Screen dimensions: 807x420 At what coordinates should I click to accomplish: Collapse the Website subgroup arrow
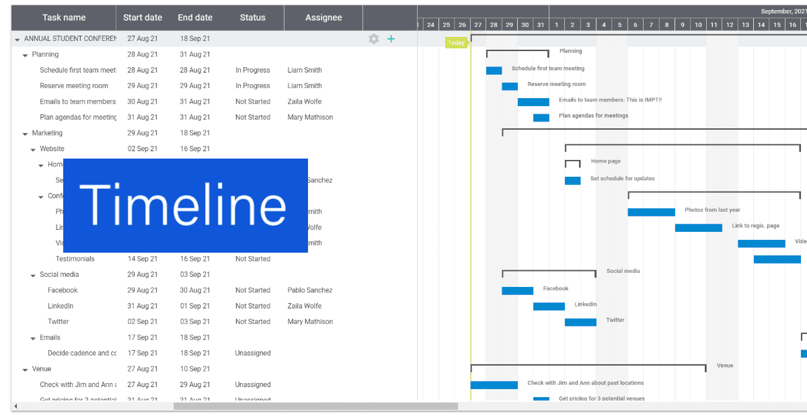pyautogui.click(x=33, y=149)
